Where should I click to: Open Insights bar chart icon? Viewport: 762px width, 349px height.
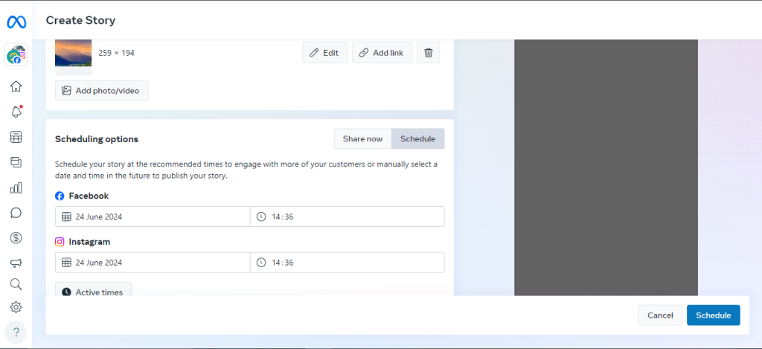(16, 188)
